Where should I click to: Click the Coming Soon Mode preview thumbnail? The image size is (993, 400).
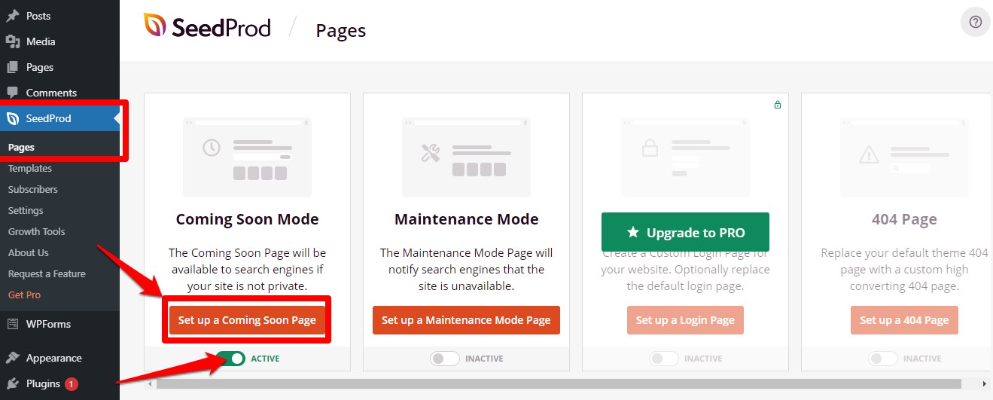click(x=247, y=157)
